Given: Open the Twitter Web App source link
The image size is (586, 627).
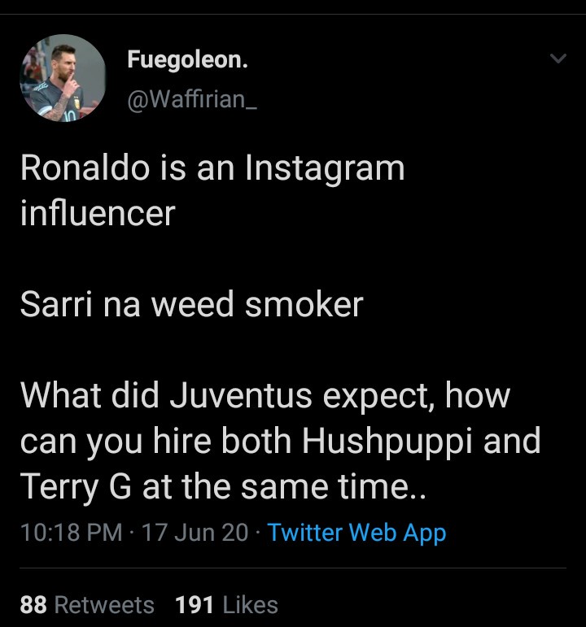Looking at the screenshot, I should 356,533.
